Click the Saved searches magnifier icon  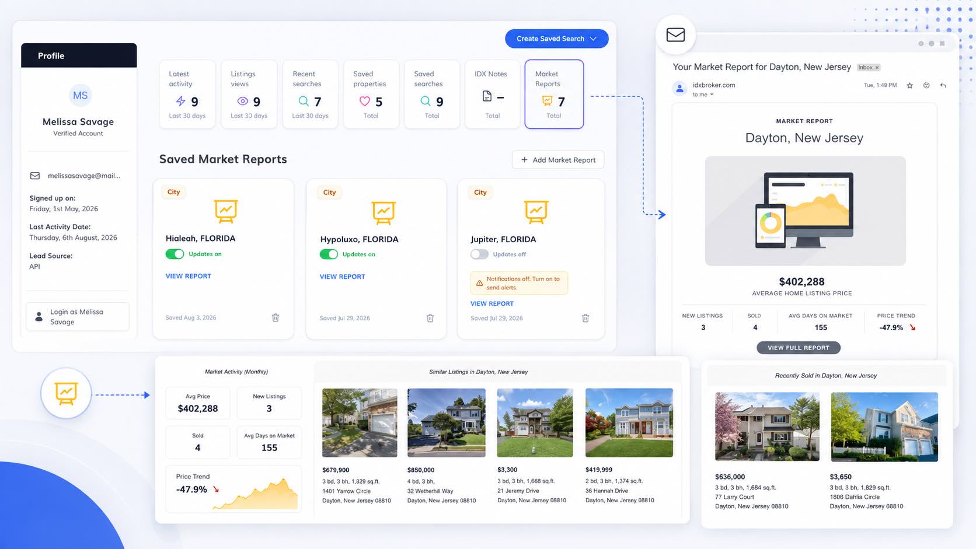coord(426,102)
